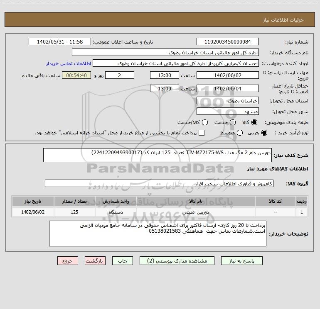Click the خروج exit button
The image size is (320, 309).
[x=68, y=261]
